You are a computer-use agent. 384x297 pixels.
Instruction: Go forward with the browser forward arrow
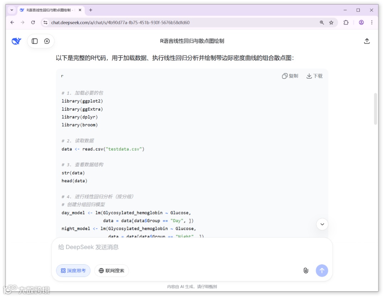click(x=22, y=22)
